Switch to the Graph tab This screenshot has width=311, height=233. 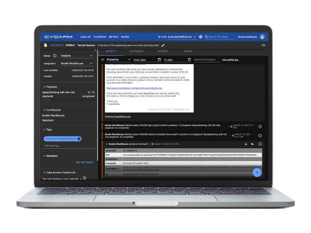click(189, 51)
